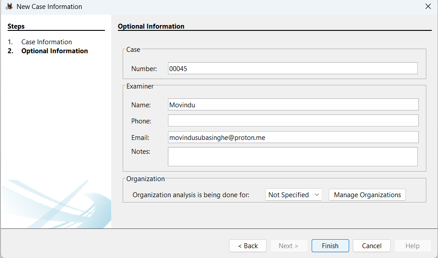Click the Autopsy logo icon in title bar
The image size is (438, 258).
[x=9, y=7]
